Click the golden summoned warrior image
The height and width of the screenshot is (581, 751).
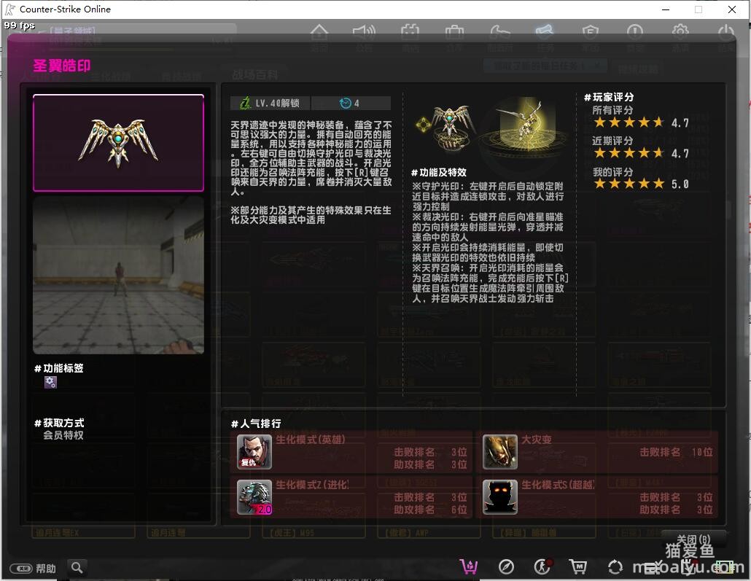click(524, 125)
